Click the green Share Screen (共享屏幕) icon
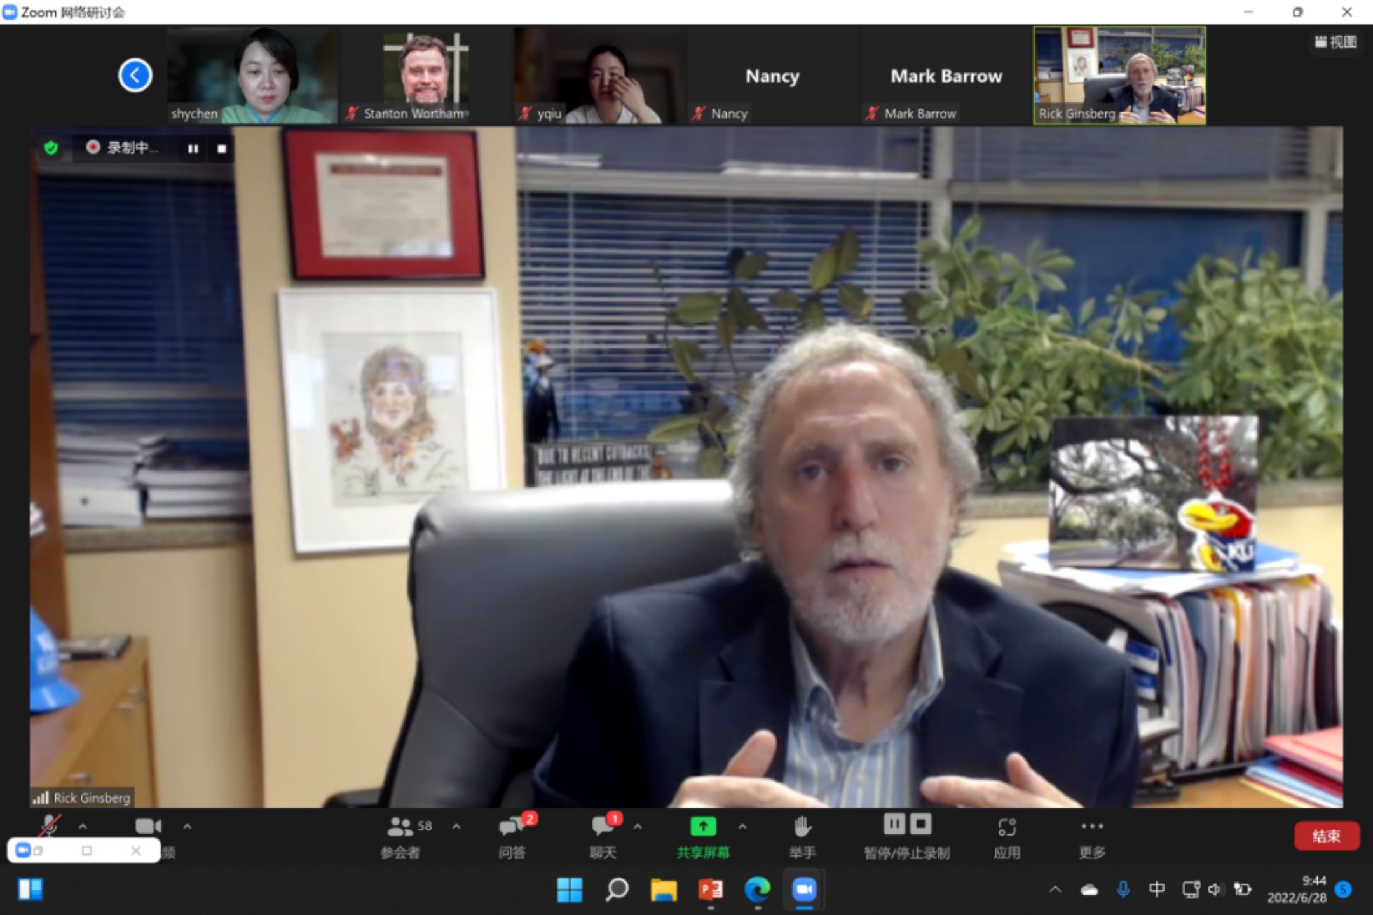Screen dimensions: 1373x915 [x=703, y=826]
